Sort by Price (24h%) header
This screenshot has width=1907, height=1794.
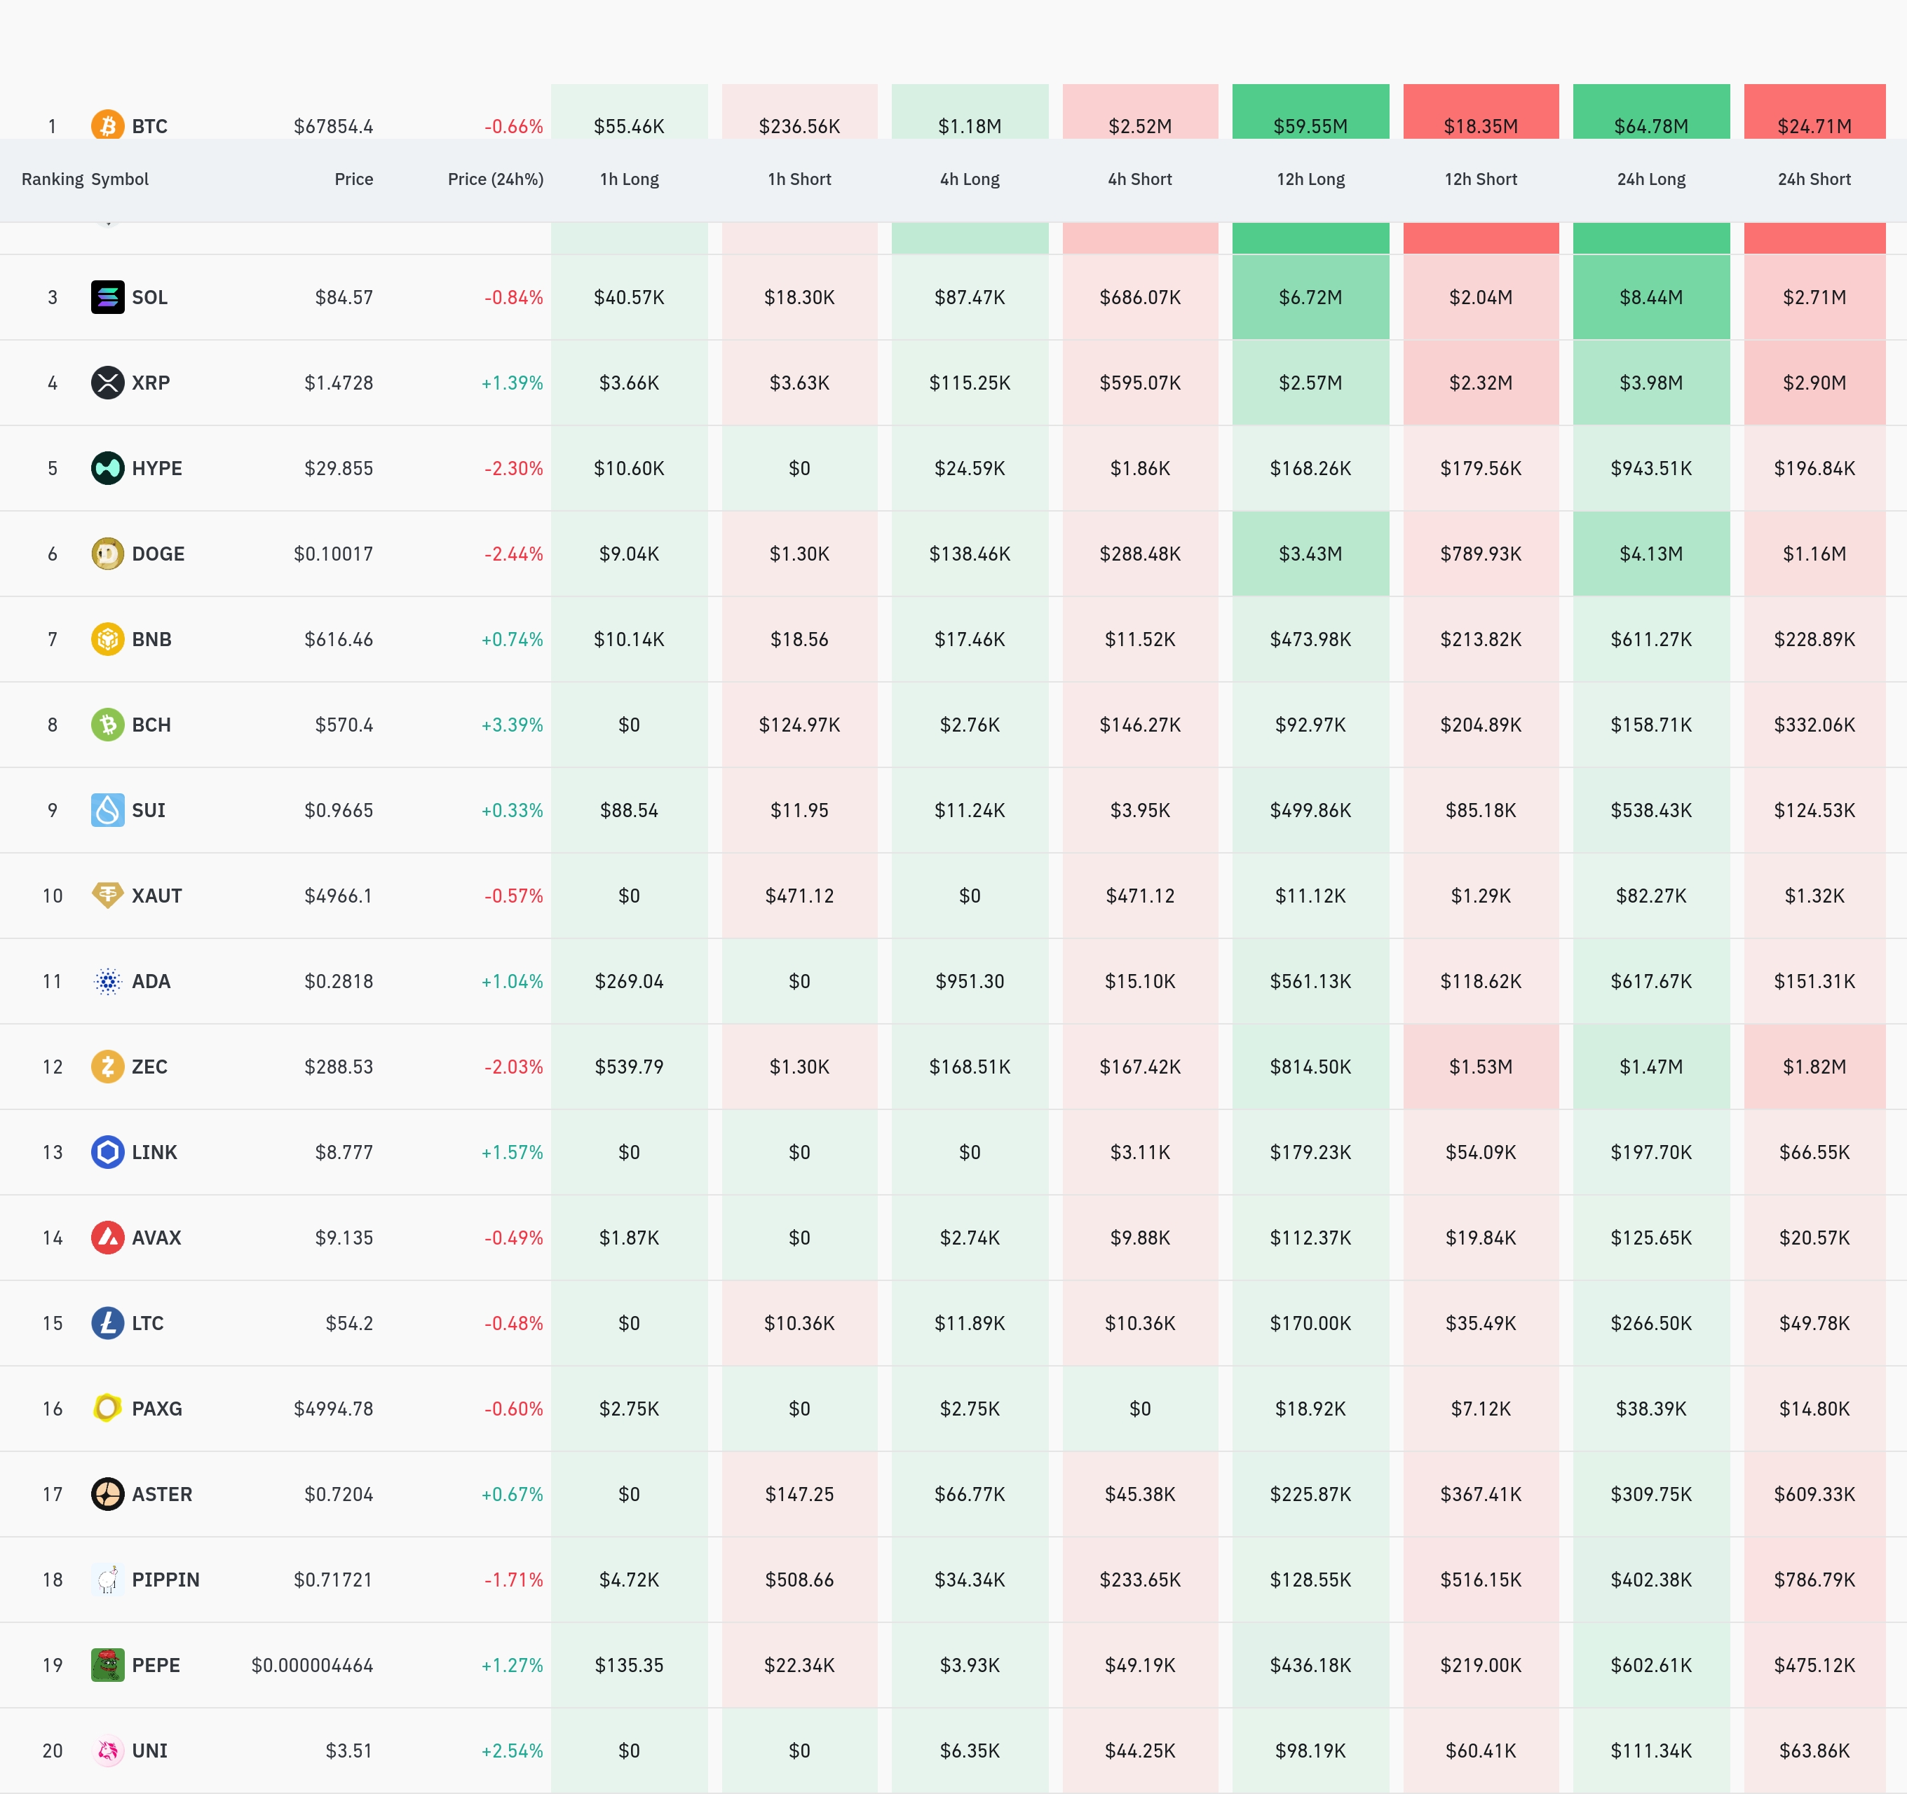pos(495,179)
